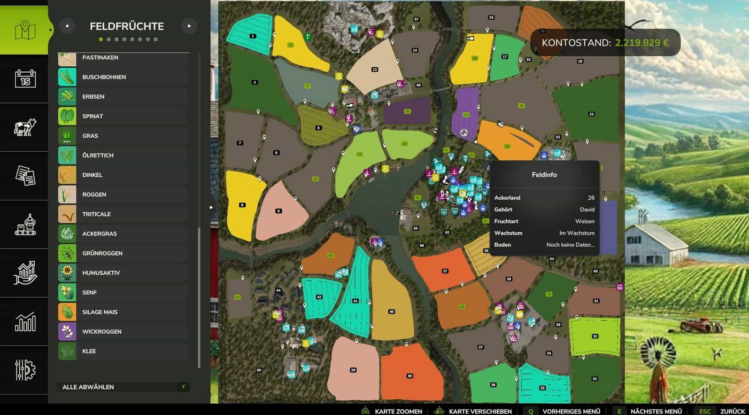Toggle the Gras crop filter
749x415 pixels.
[x=123, y=136]
